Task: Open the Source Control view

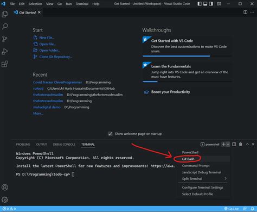Action: (5, 39)
